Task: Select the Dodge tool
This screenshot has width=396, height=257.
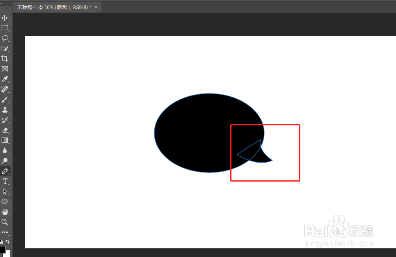Action: (5, 161)
